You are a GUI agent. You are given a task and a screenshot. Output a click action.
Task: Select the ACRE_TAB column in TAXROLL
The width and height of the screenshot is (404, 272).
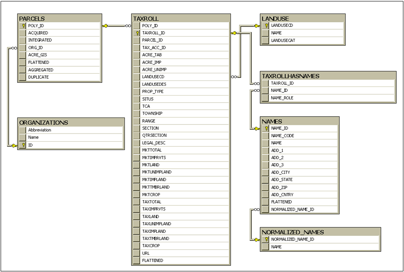pos(181,55)
